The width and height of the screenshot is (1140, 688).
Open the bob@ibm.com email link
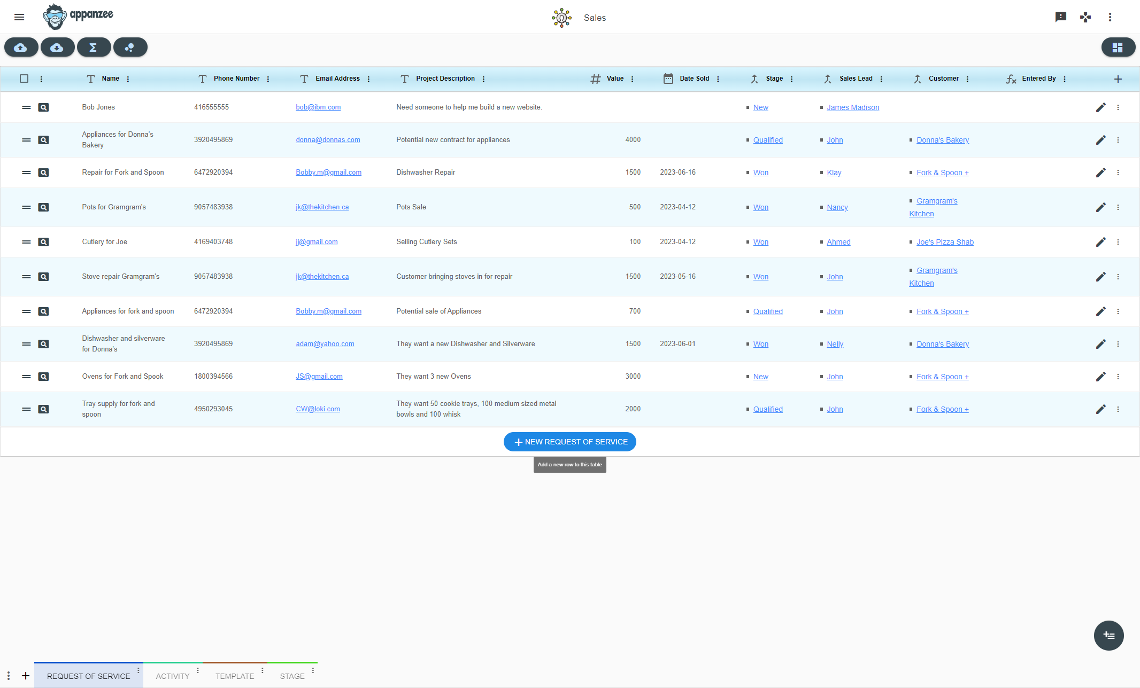[318, 107]
